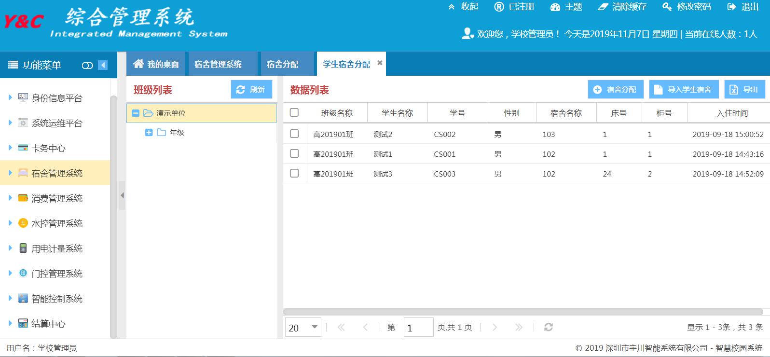The height and width of the screenshot is (357, 770).
Task: Close the 学生宿舍分配 tab
Action: pos(380,63)
